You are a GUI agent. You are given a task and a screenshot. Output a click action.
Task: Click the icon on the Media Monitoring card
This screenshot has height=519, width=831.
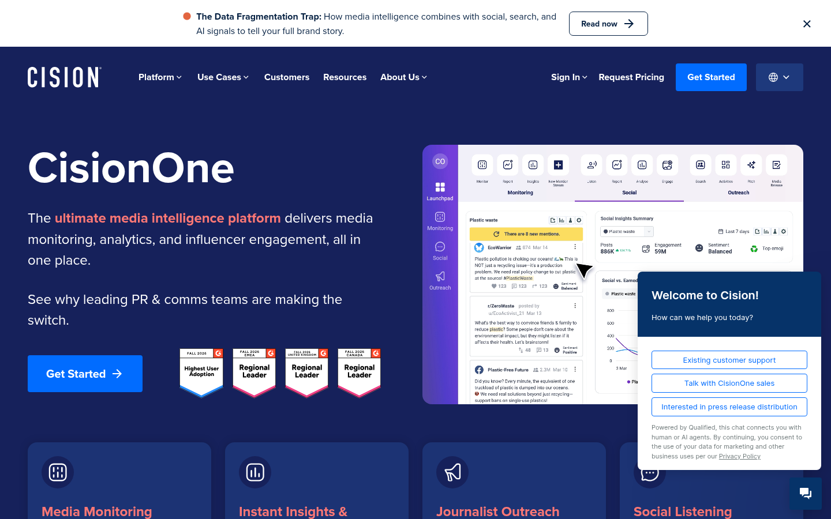click(x=58, y=472)
